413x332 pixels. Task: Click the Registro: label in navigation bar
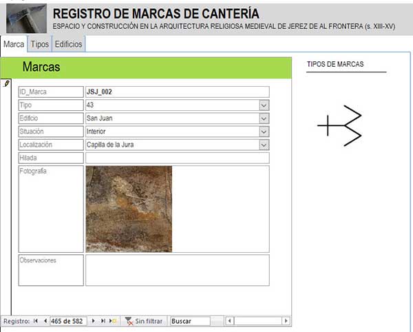pyautogui.click(x=17, y=321)
